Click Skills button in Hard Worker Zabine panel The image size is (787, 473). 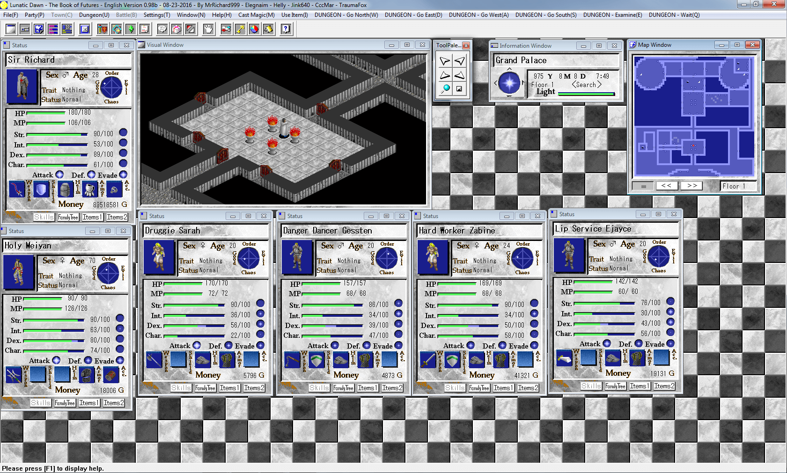[x=455, y=388]
